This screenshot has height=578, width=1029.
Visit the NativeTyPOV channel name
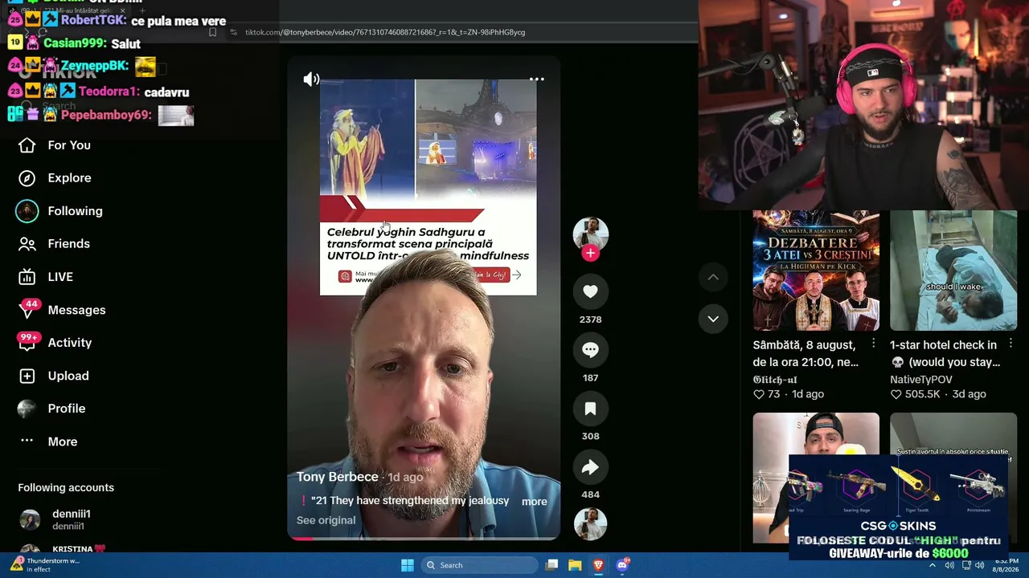(x=921, y=380)
